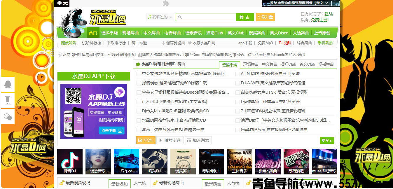Click the green 更多 button
This screenshot has height=189, width=393.
pos(327,141)
